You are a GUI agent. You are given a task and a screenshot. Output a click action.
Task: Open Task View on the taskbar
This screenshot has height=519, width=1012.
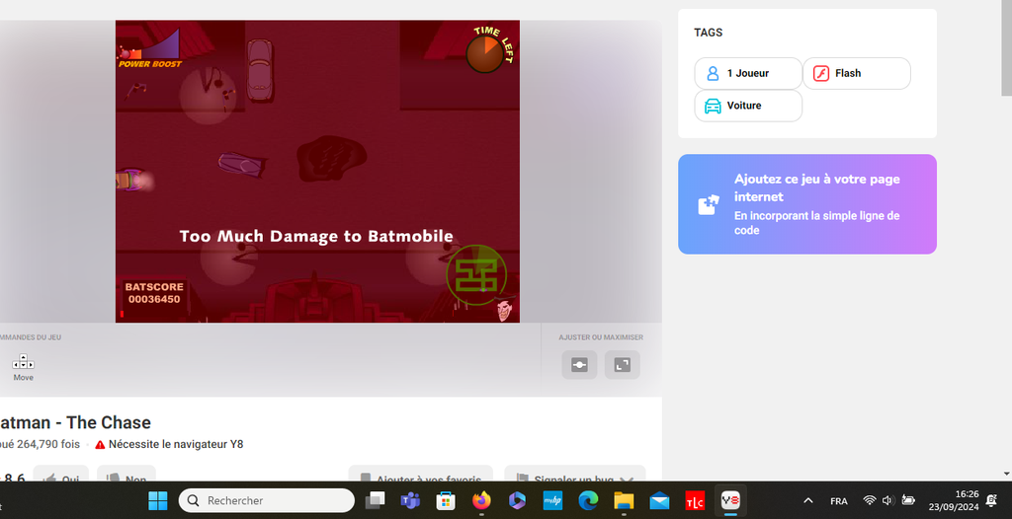pyautogui.click(x=375, y=500)
